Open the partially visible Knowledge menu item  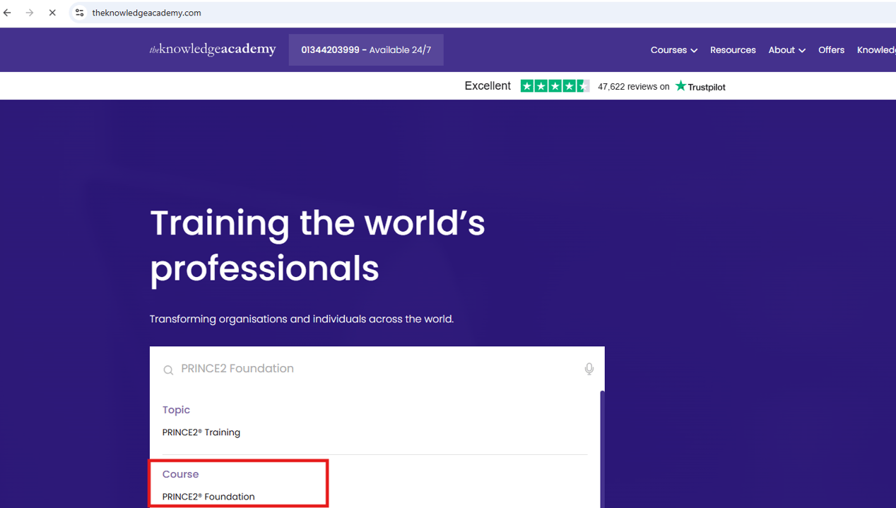[876, 50]
